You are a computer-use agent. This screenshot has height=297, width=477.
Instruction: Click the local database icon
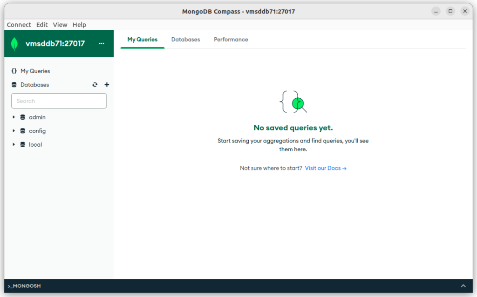click(x=22, y=144)
